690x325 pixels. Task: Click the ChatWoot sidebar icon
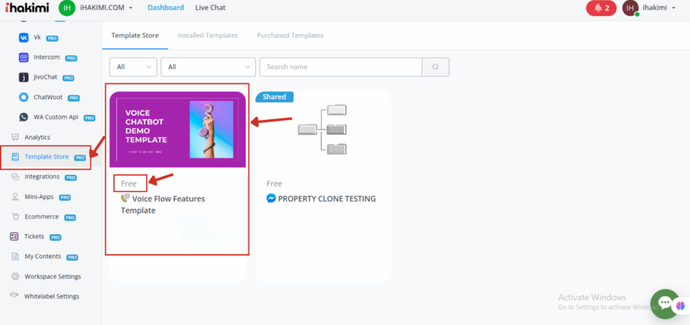[23, 97]
